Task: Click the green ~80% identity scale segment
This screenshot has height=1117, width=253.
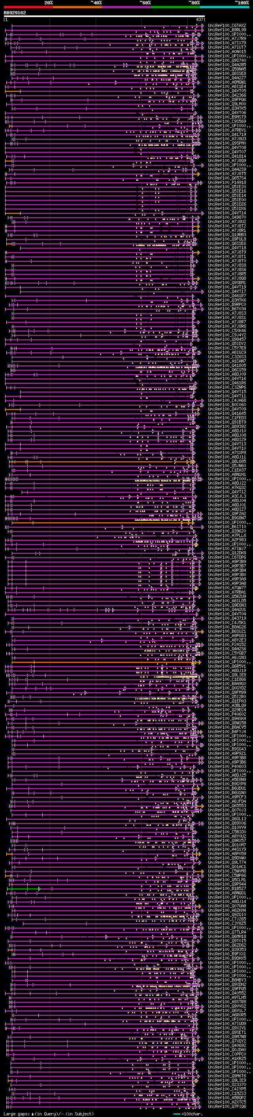Action: pyautogui.click(x=176, y=7)
